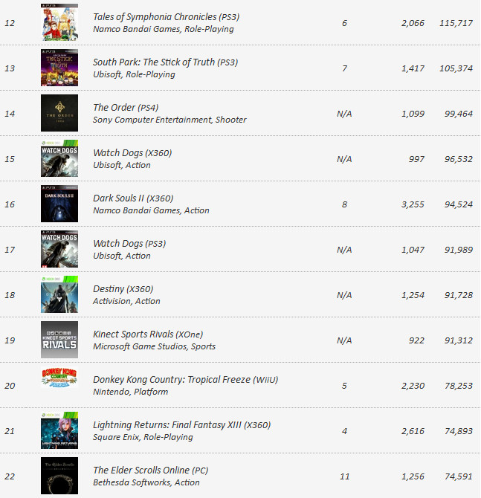Image resolution: width=481 pixels, height=498 pixels.
Task: Open The Elder Scrolls Online cover
Action: coord(59,476)
